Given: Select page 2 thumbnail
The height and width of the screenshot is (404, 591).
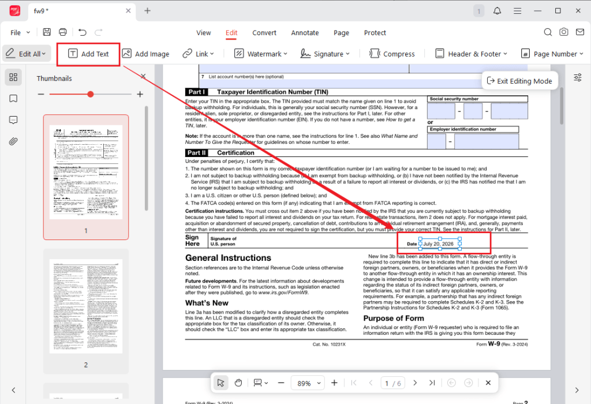Looking at the screenshot, I should click(86, 311).
